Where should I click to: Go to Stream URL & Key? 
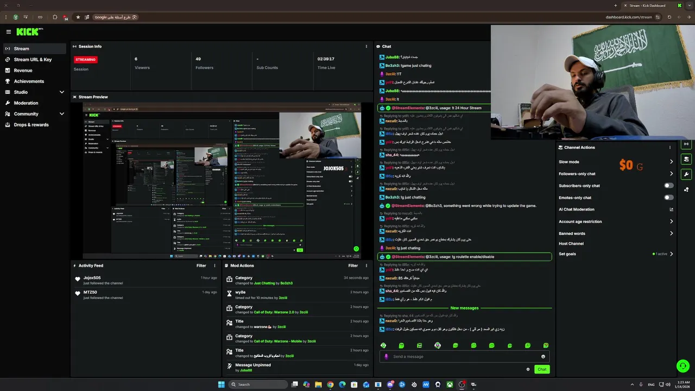coord(35,60)
